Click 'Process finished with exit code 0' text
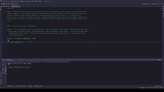Viewport: 164px width, 92px height. (19, 67)
